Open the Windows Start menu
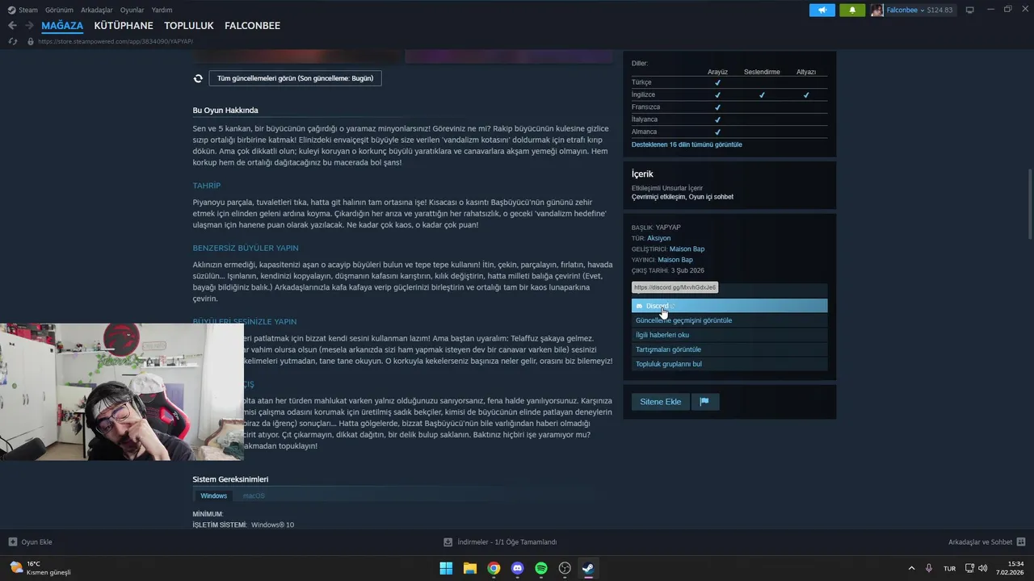The image size is (1034, 581). tap(446, 568)
